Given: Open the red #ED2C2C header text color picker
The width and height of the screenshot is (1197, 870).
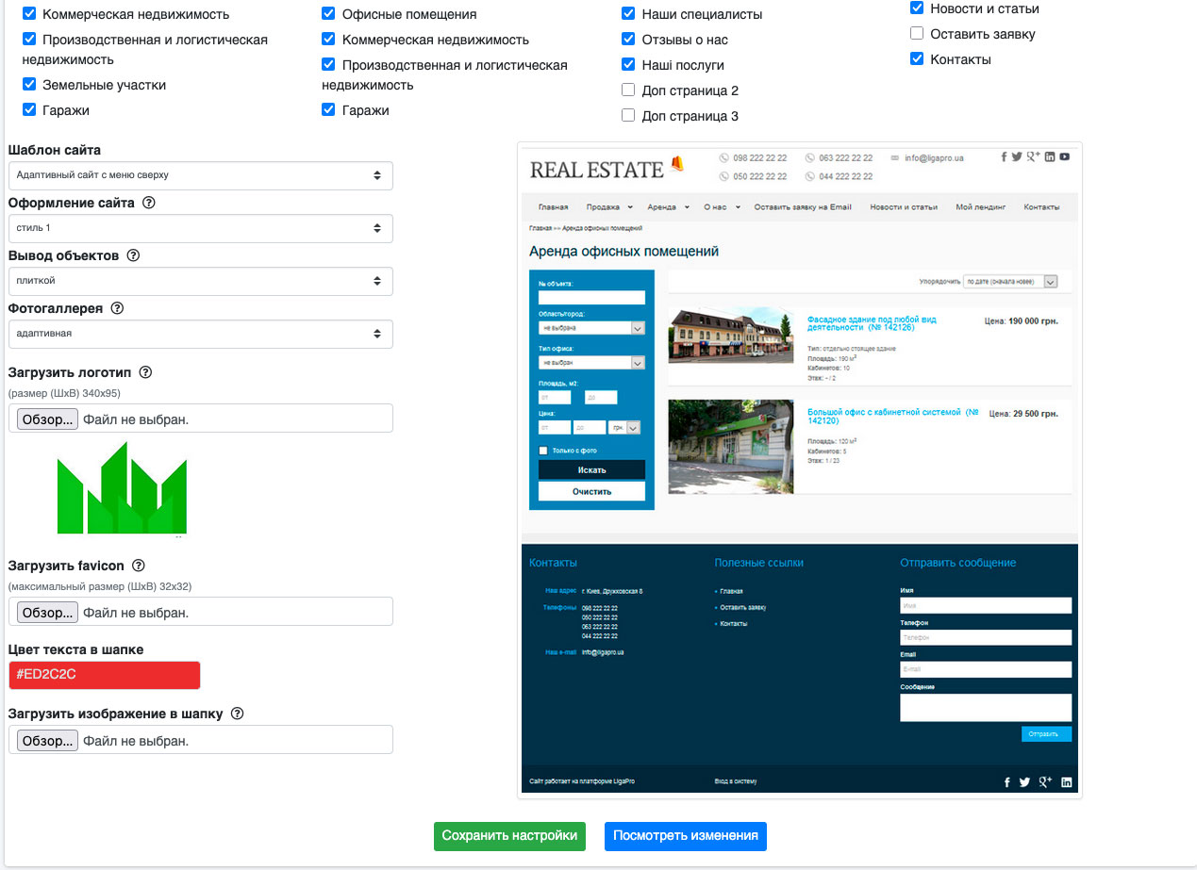Looking at the screenshot, I should point(105,675).
